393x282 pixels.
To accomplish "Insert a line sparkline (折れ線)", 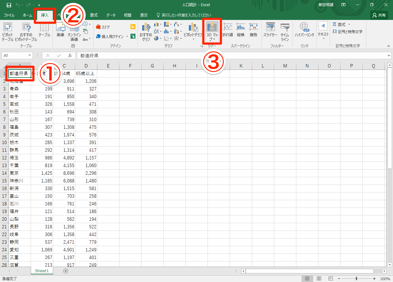I will coord(228,30).
